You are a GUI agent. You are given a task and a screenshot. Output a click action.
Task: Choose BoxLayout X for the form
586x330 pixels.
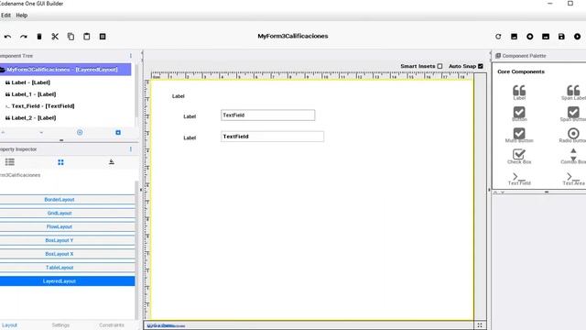(67, 254)
